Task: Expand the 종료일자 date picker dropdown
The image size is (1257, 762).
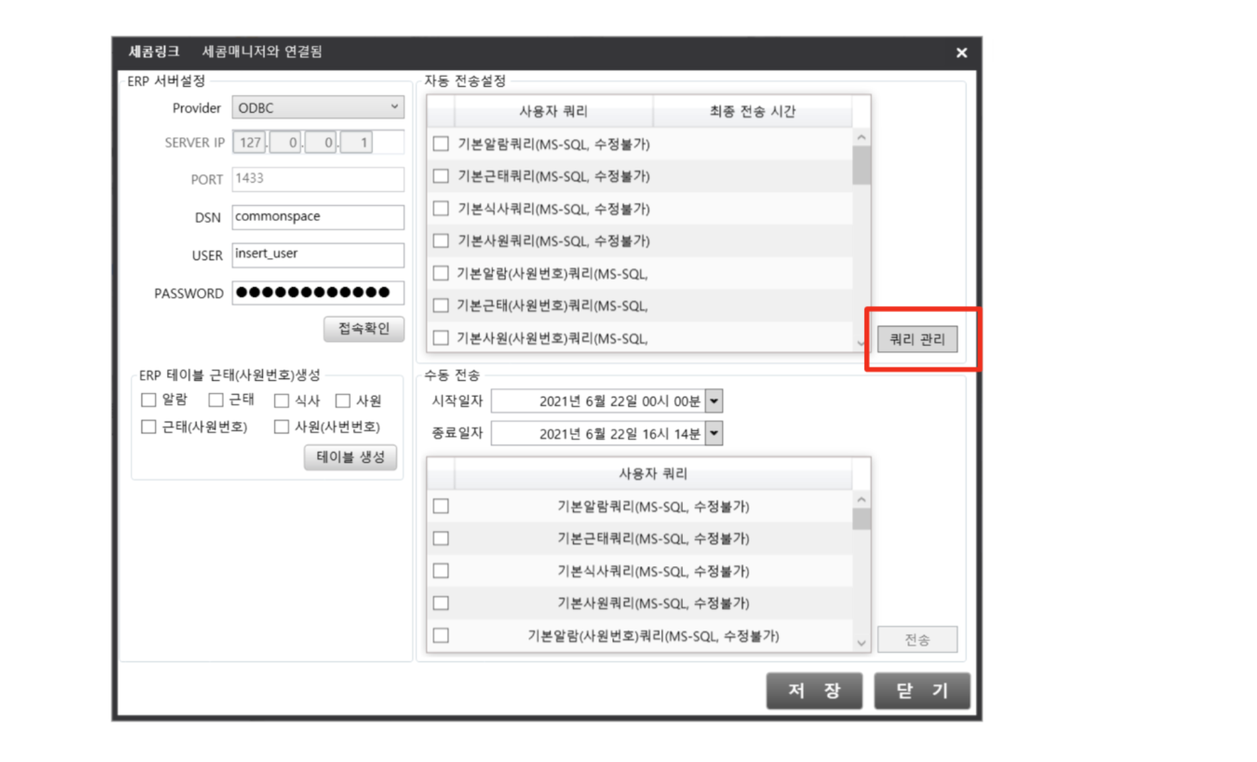Action: point(714,433)
